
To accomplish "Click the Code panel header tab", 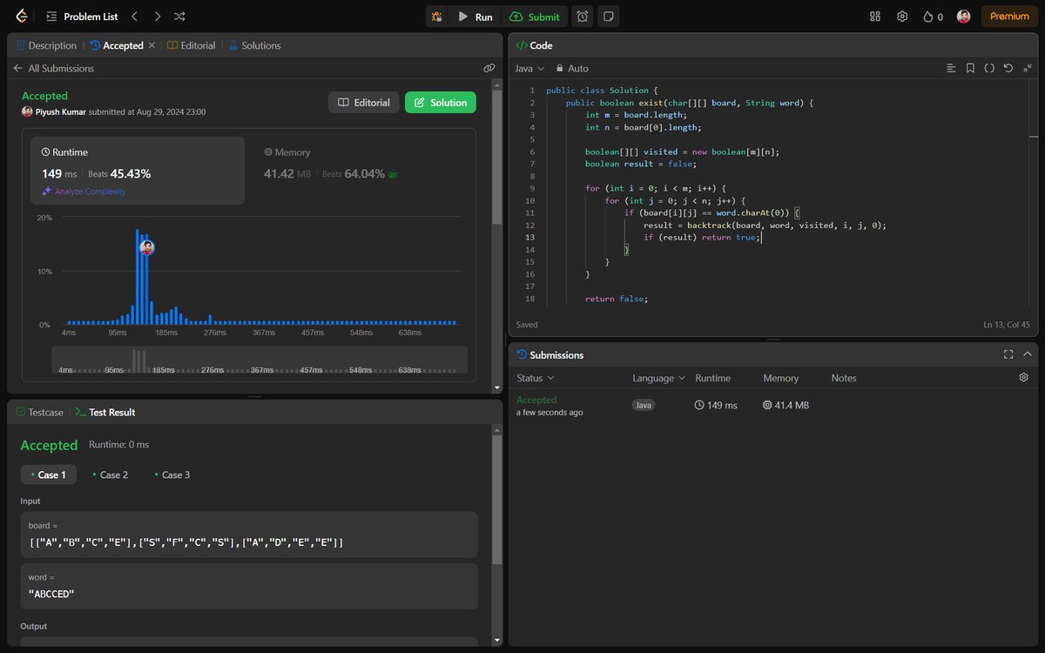I will point(534,45).
